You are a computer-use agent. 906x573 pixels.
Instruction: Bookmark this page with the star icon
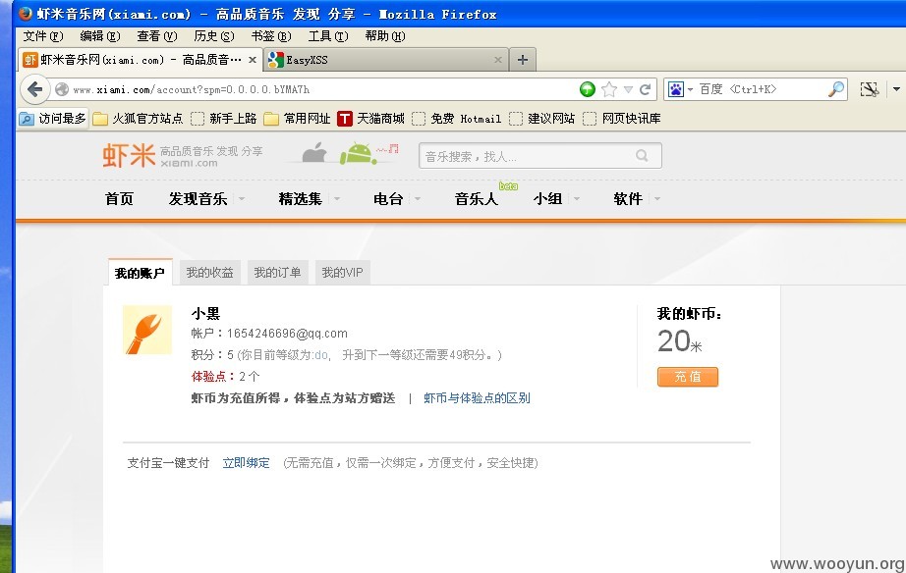(x=608, y=89)
